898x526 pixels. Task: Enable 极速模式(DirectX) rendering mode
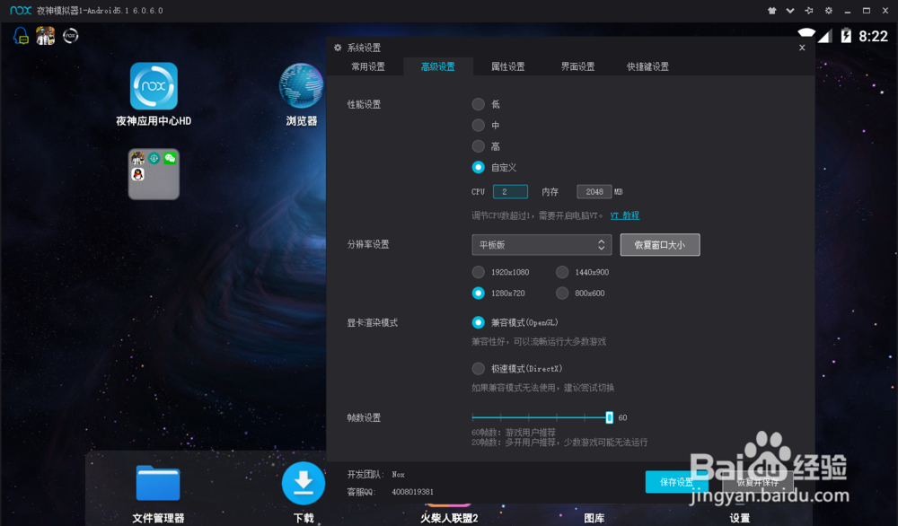[x=479, y=367]
